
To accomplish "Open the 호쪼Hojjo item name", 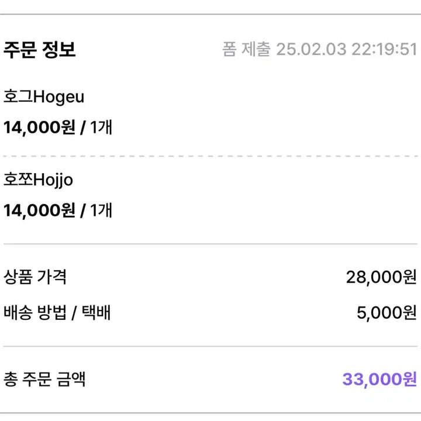I will tap(38, 180).
